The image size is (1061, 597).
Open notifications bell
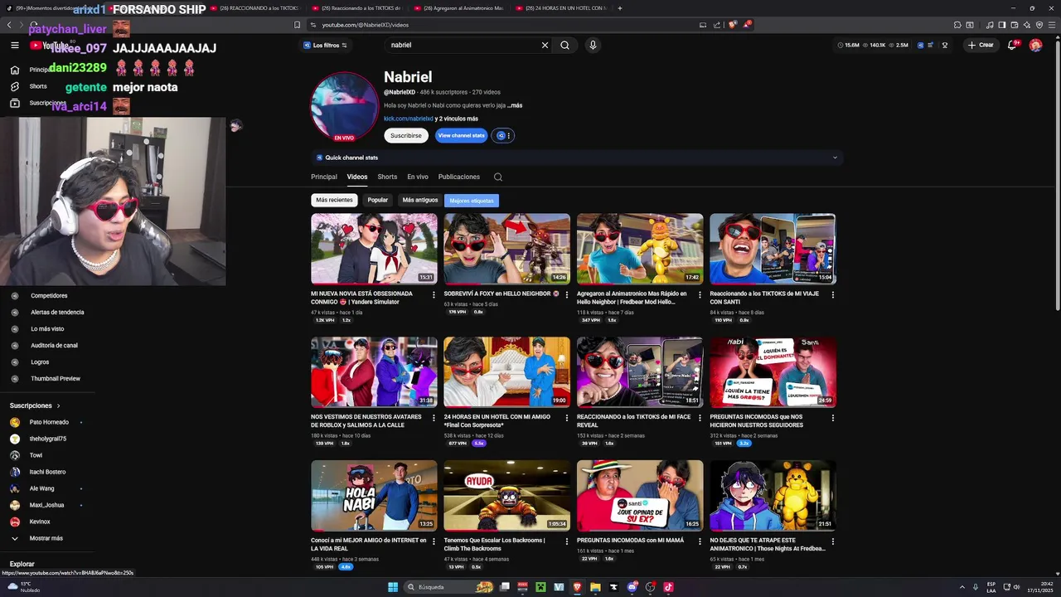click(1012, 45)
